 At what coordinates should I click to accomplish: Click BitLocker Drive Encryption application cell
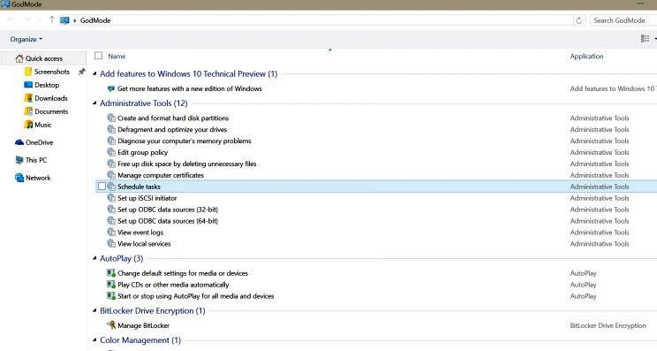[608, 325]
